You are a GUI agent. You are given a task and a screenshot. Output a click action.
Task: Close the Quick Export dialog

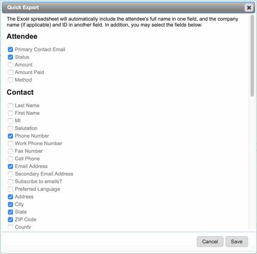pyautogui.click(x=249, y=8)
